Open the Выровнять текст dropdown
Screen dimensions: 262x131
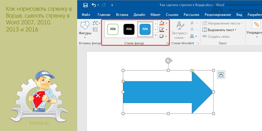(219, 30)
